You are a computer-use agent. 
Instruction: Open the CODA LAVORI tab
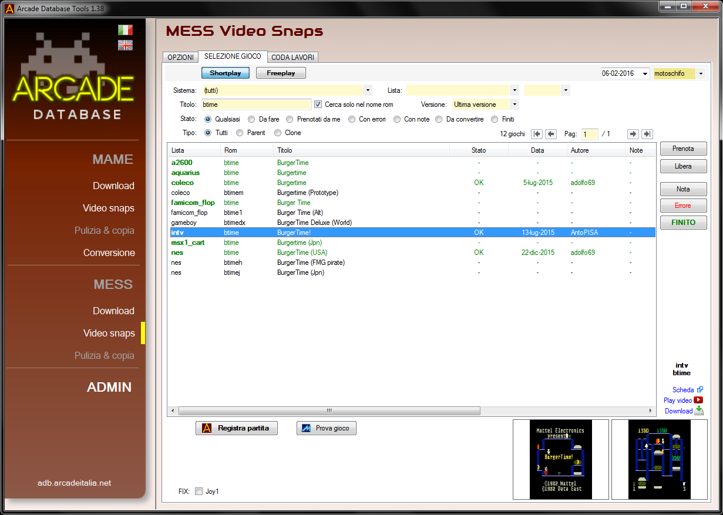[292, 58]
